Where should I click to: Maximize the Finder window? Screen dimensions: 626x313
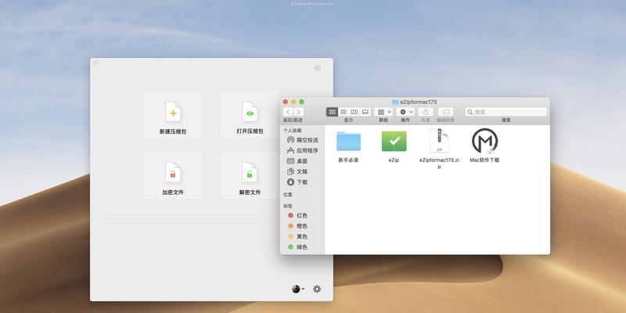tap(302, 102)
